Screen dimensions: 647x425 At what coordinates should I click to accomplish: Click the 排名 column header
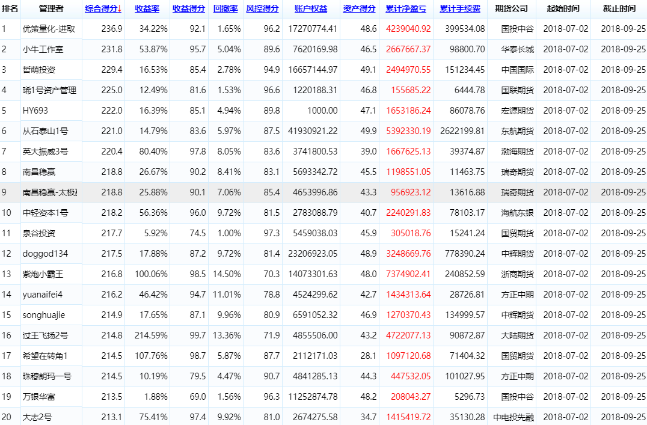click(10, 8)
